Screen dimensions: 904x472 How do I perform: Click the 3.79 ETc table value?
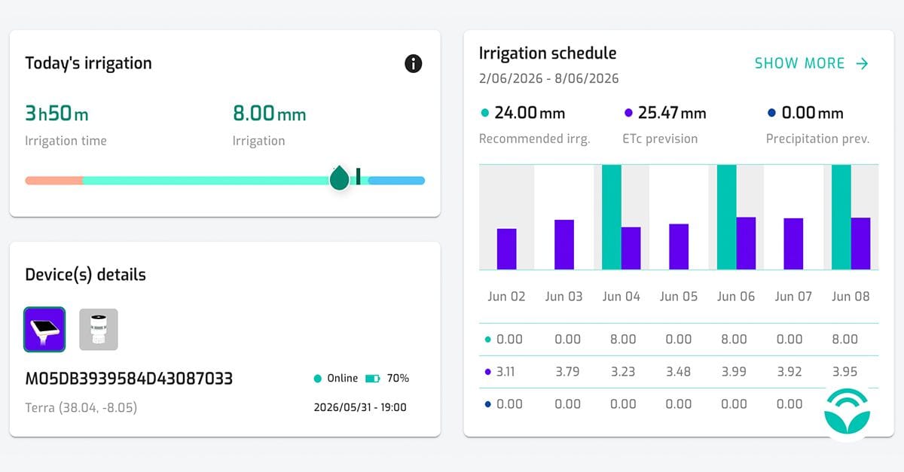567,371
